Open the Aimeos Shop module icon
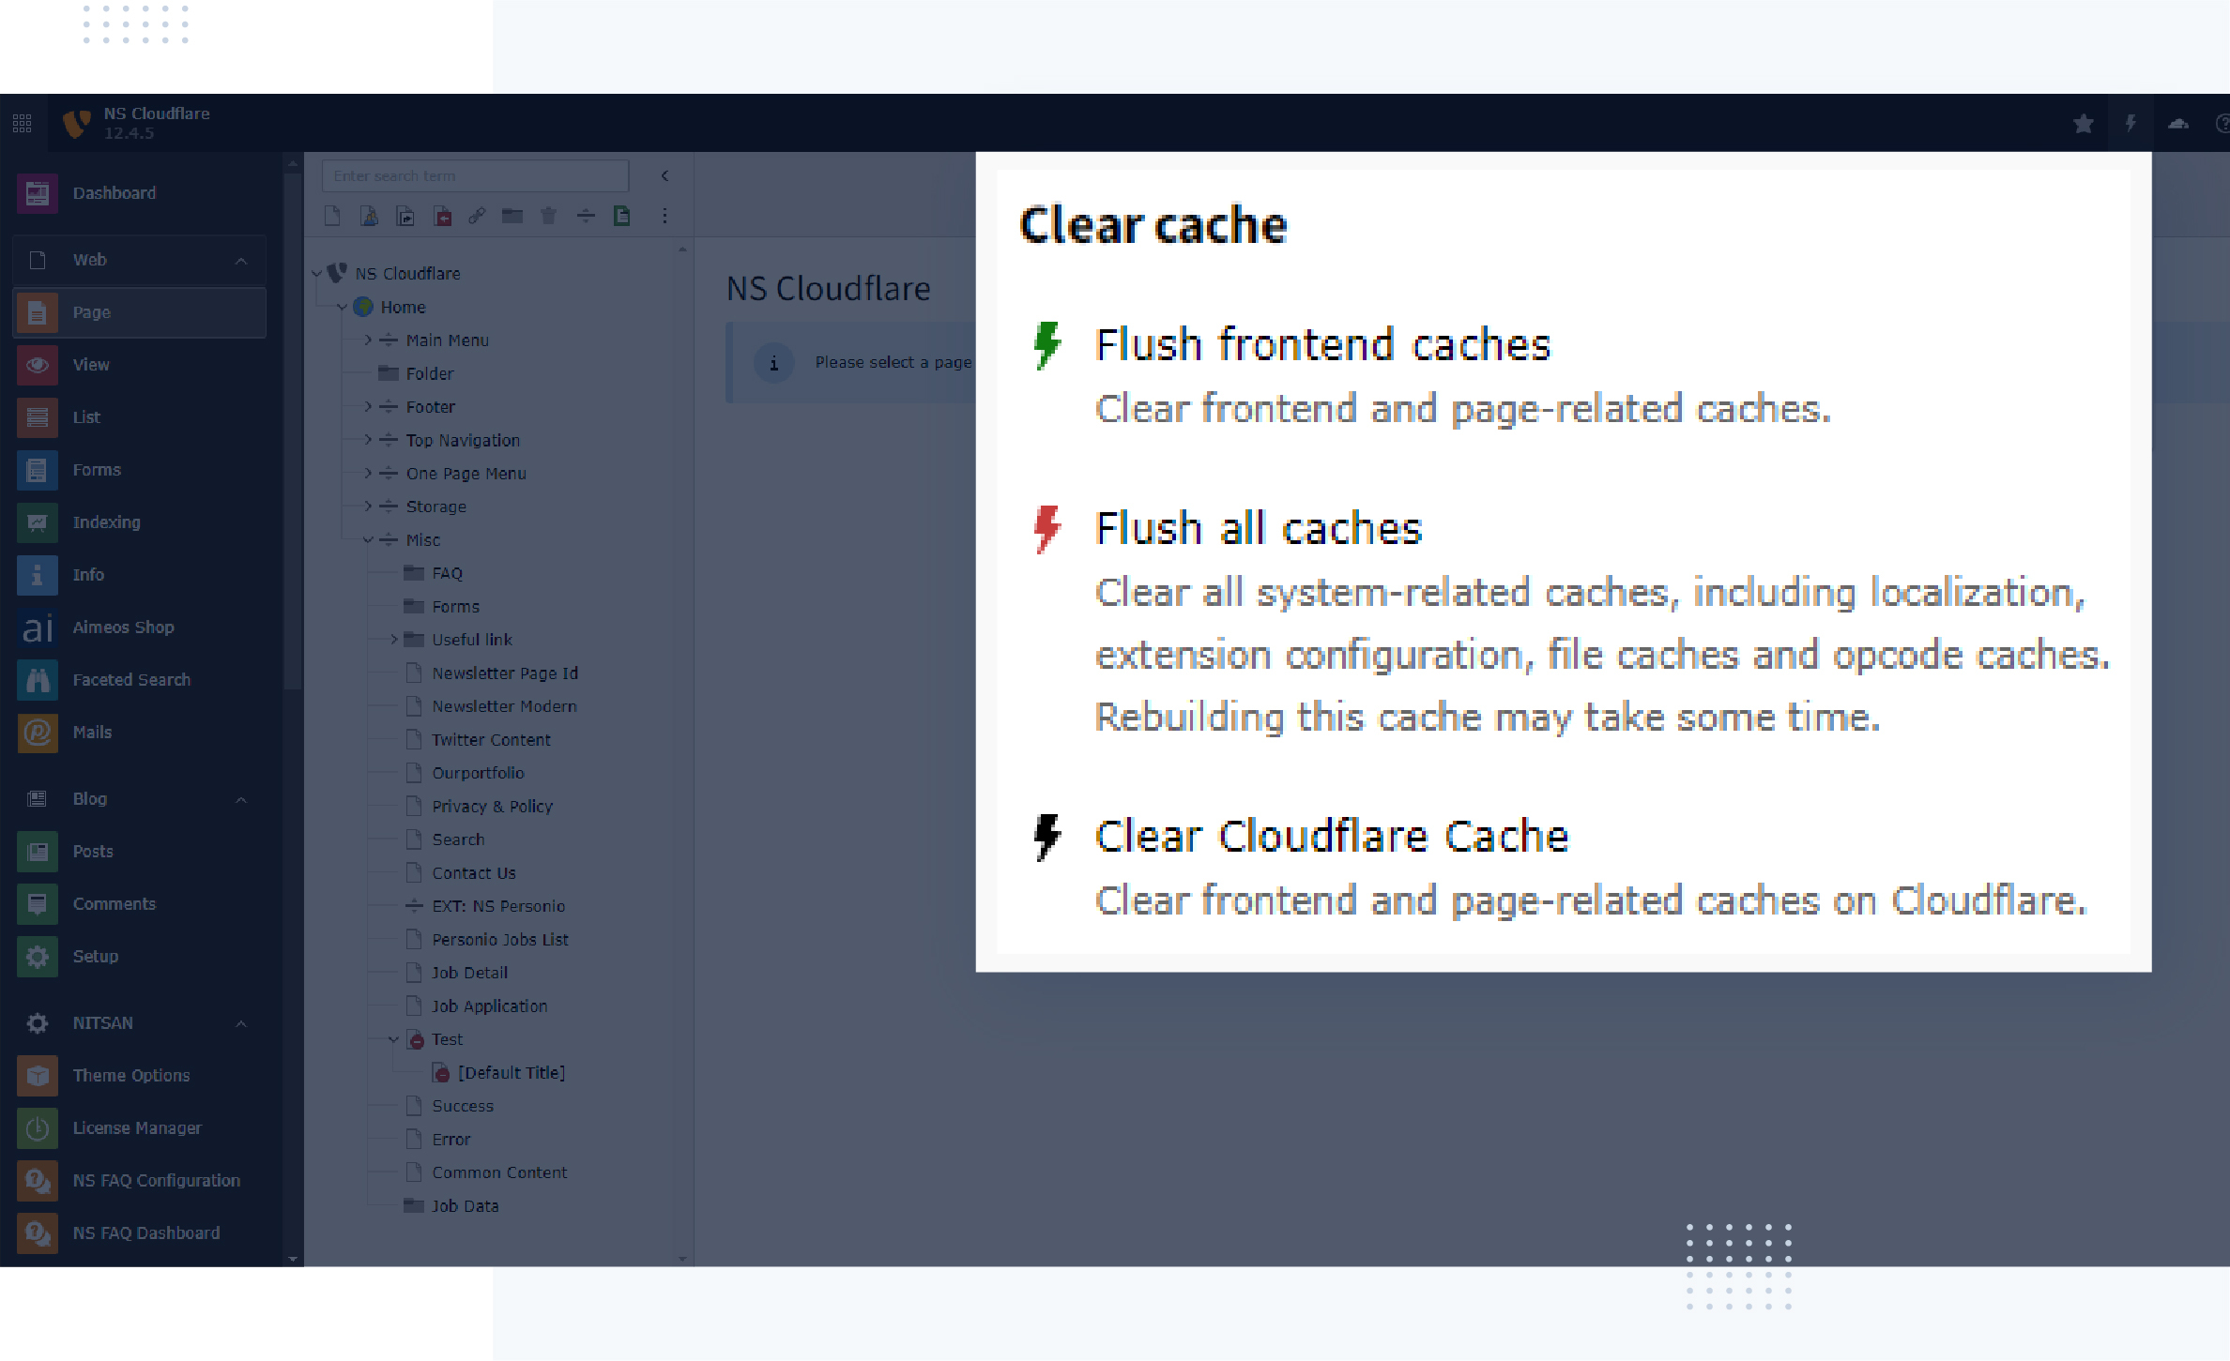This screenshot has height=1361, width=2230. [x=37, y=628]
